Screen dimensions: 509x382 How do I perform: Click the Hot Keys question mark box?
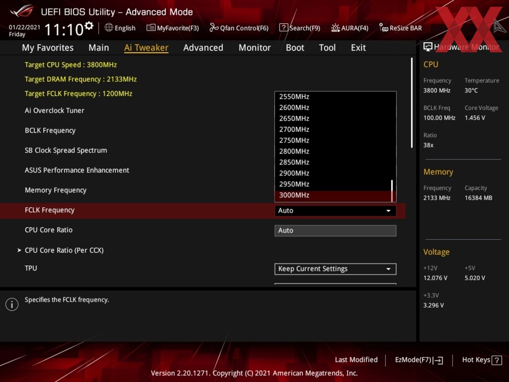(x=497, y=360)
